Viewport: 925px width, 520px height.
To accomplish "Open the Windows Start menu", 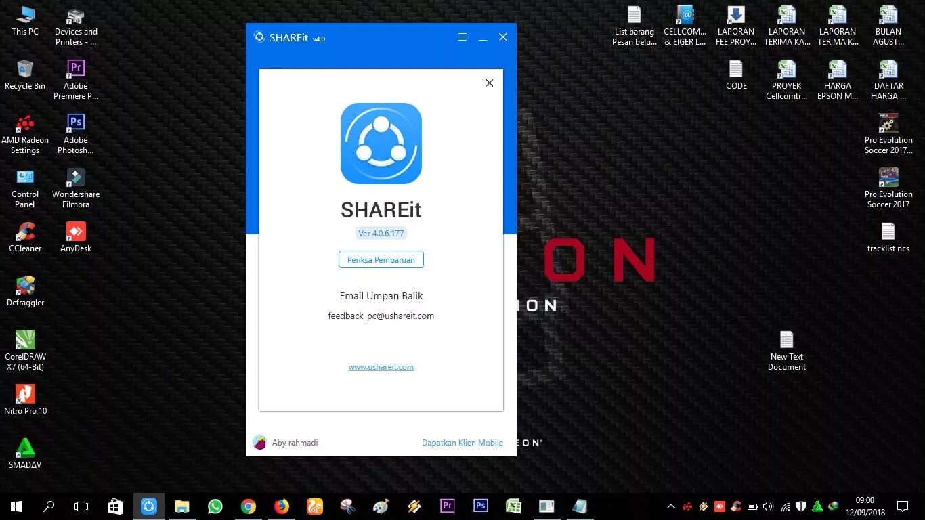I will coord(16,506).
